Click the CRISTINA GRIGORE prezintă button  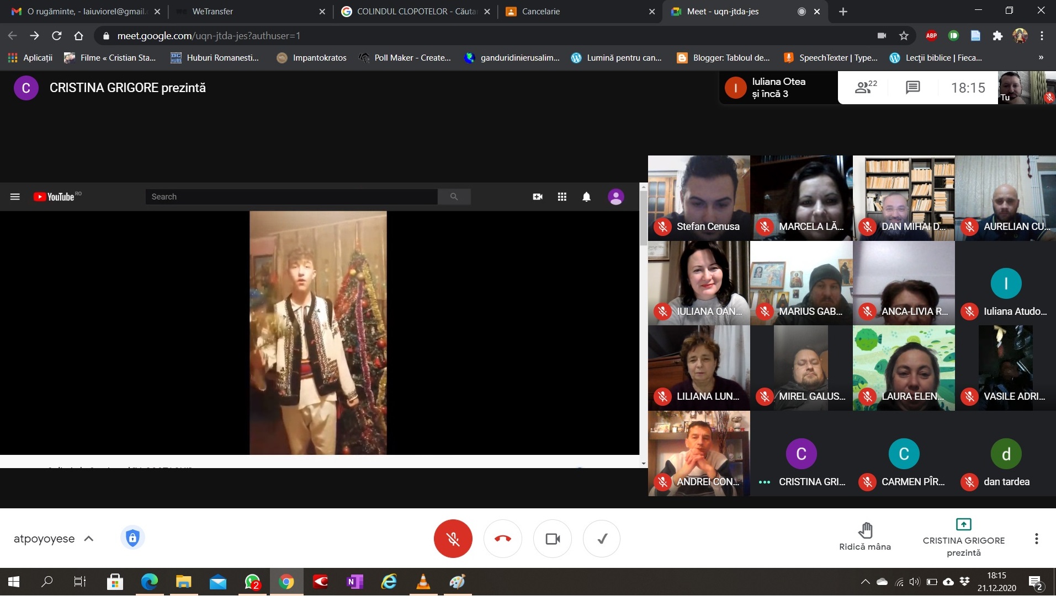pyautogui.click(x=963, y=538)
